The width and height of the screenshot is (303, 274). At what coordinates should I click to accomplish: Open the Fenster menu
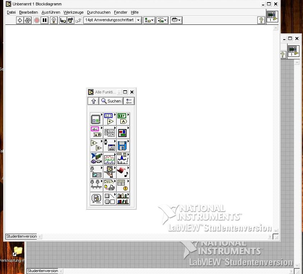pyautogui.click(x=120, y=12)
